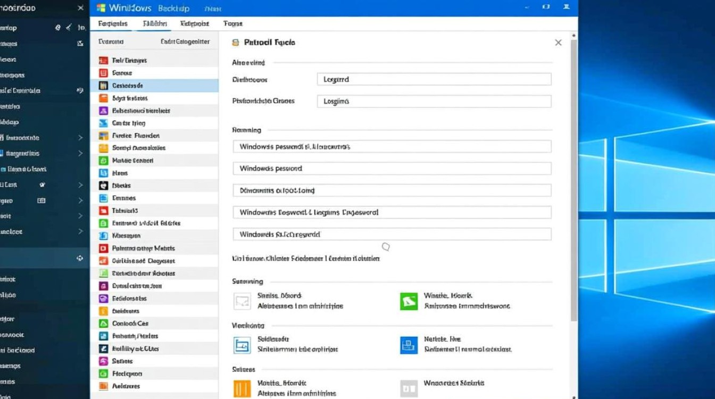Viewport: 715px width, 399px height.
Task: Click the gray tile icon at bottom right
Action: point(409,388)
